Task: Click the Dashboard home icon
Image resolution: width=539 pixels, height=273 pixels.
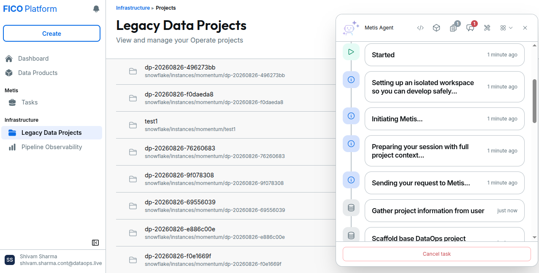Action: 9,59
